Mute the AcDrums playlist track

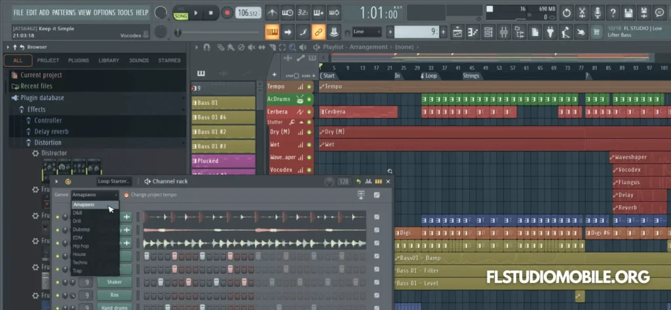pyautogui.click(x=309, y=100)
